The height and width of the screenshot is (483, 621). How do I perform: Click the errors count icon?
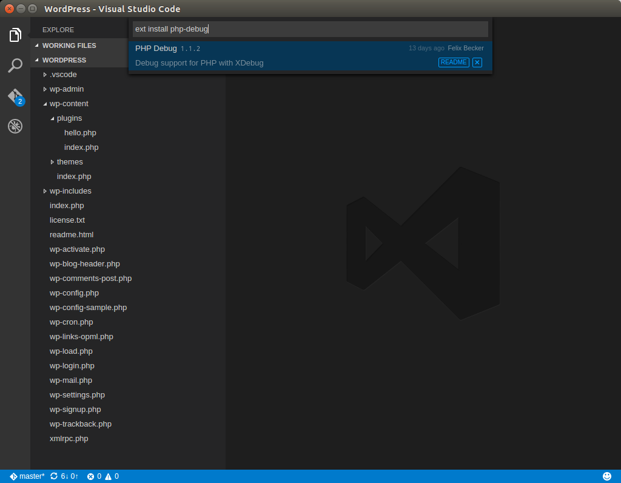[91, 476]
